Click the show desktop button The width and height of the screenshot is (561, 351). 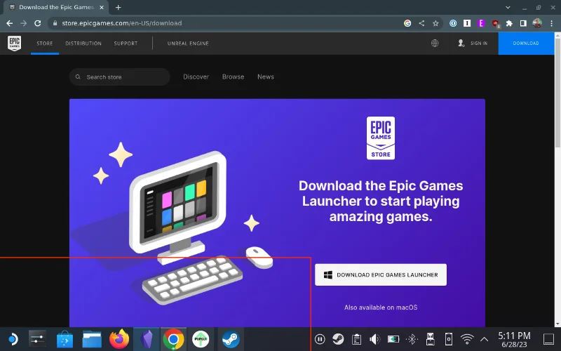549,339
